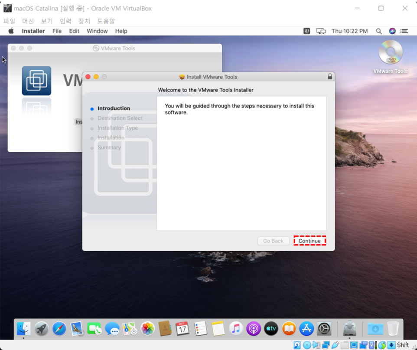Screen dimensions: 417x350
Task: Click VirtualBox shared folders status icon
Action: pos(345,345)
